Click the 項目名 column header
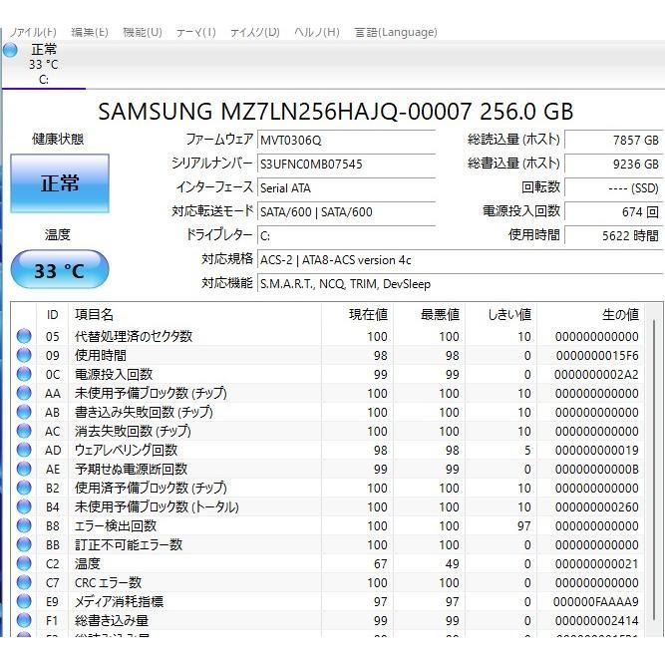665x665 pixels. pyautogui.click(x=194, y=315)
